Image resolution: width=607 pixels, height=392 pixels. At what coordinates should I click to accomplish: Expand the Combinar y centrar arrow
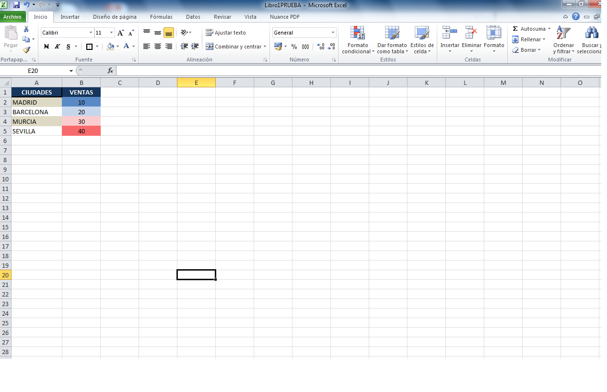point(265,47)
